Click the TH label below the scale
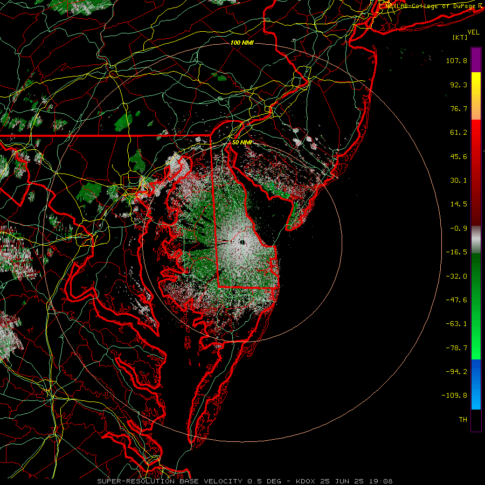This screenshot has height=485, width=485. point(463,420)
